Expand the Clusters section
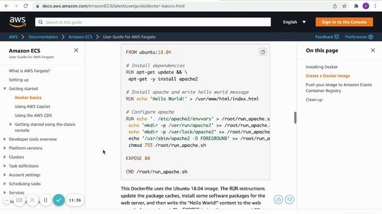Screen dimensions: 382x214 (5, 157)
